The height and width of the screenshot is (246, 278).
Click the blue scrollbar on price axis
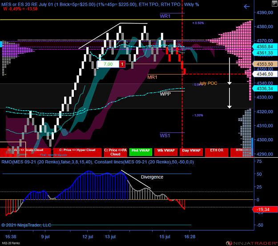pos(252,147)
